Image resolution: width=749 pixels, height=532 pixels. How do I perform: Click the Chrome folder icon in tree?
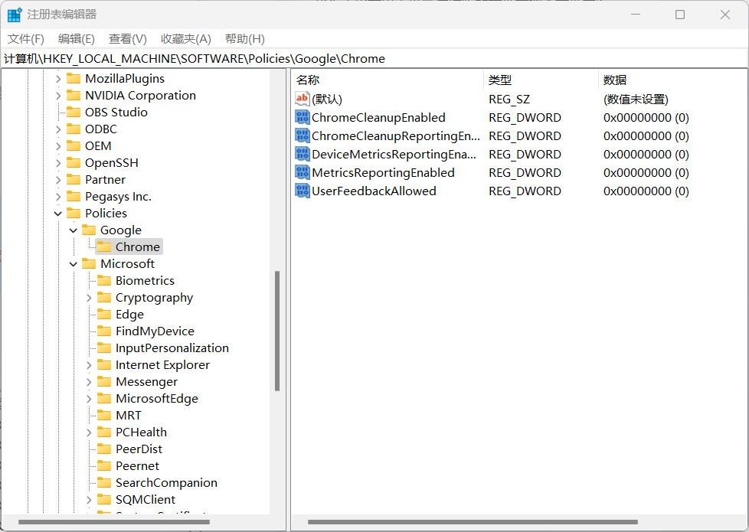104,246
